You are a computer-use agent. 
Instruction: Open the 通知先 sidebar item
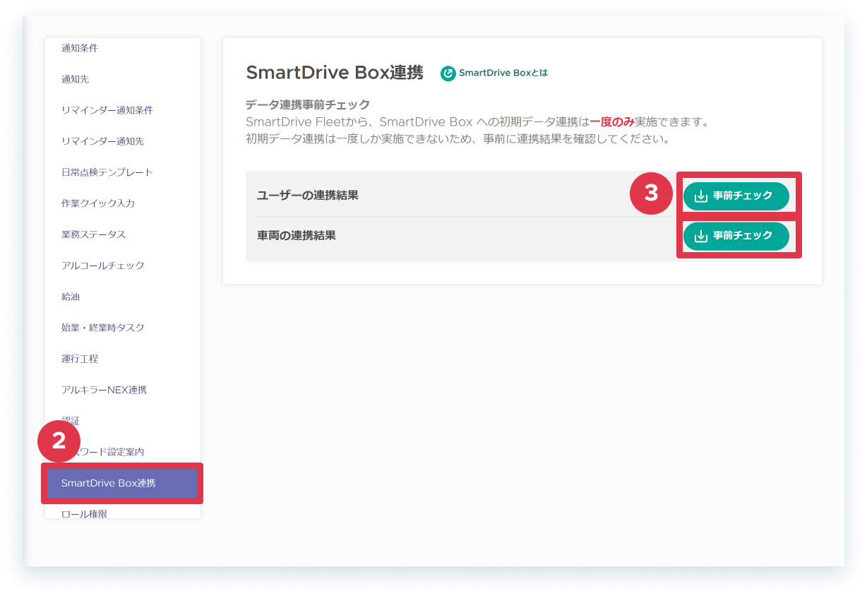[75, 79]
